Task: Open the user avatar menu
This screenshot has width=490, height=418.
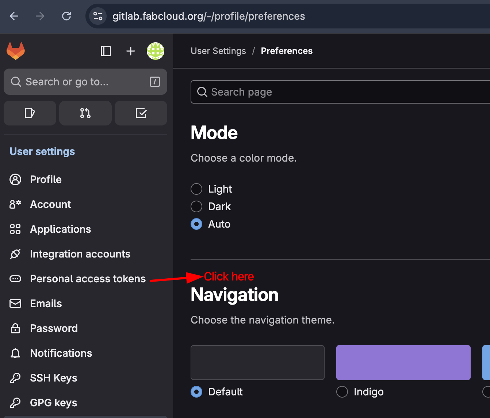Action: coord(156,51)
